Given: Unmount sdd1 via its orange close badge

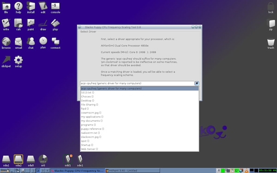Looking at the screenshot, I should (x=71, y=156).
